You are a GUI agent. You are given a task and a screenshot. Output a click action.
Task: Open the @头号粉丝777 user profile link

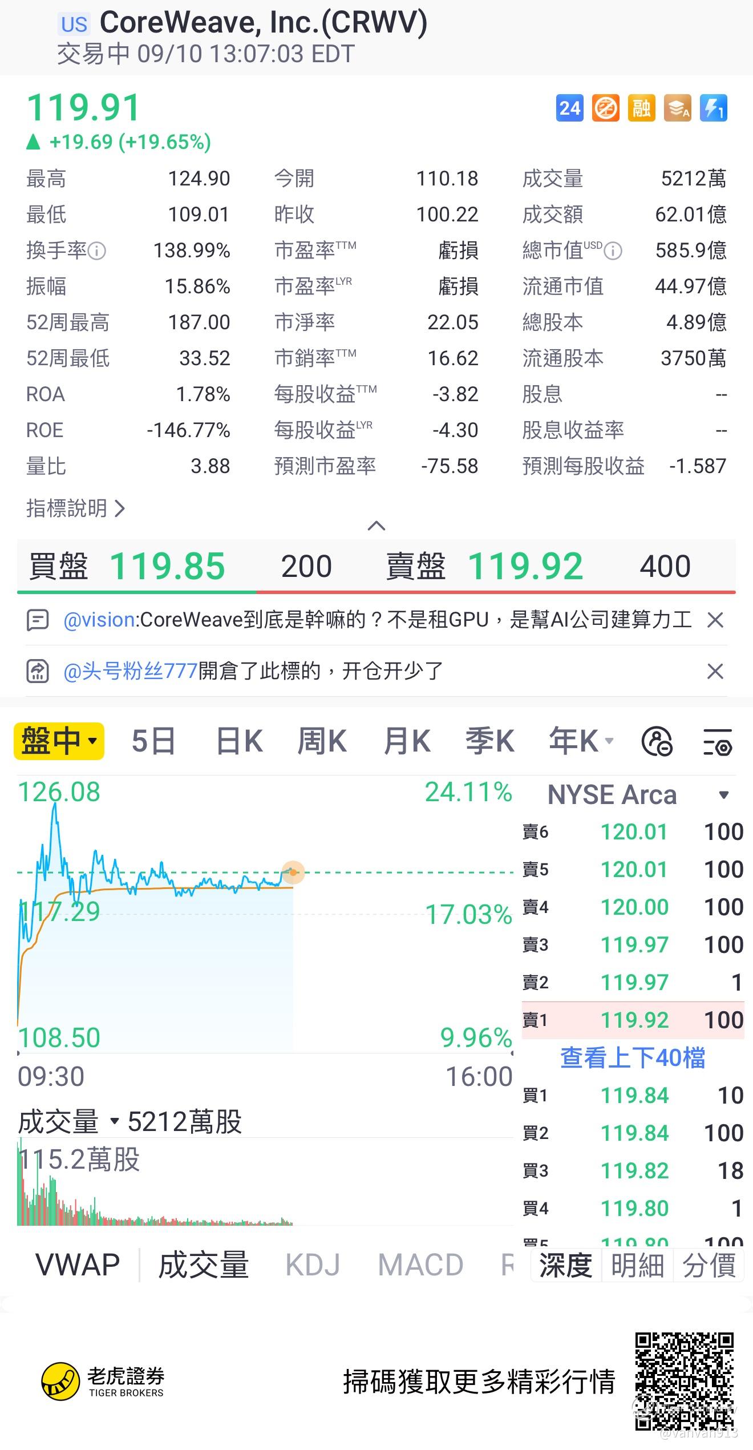click(x=131, y=671)
